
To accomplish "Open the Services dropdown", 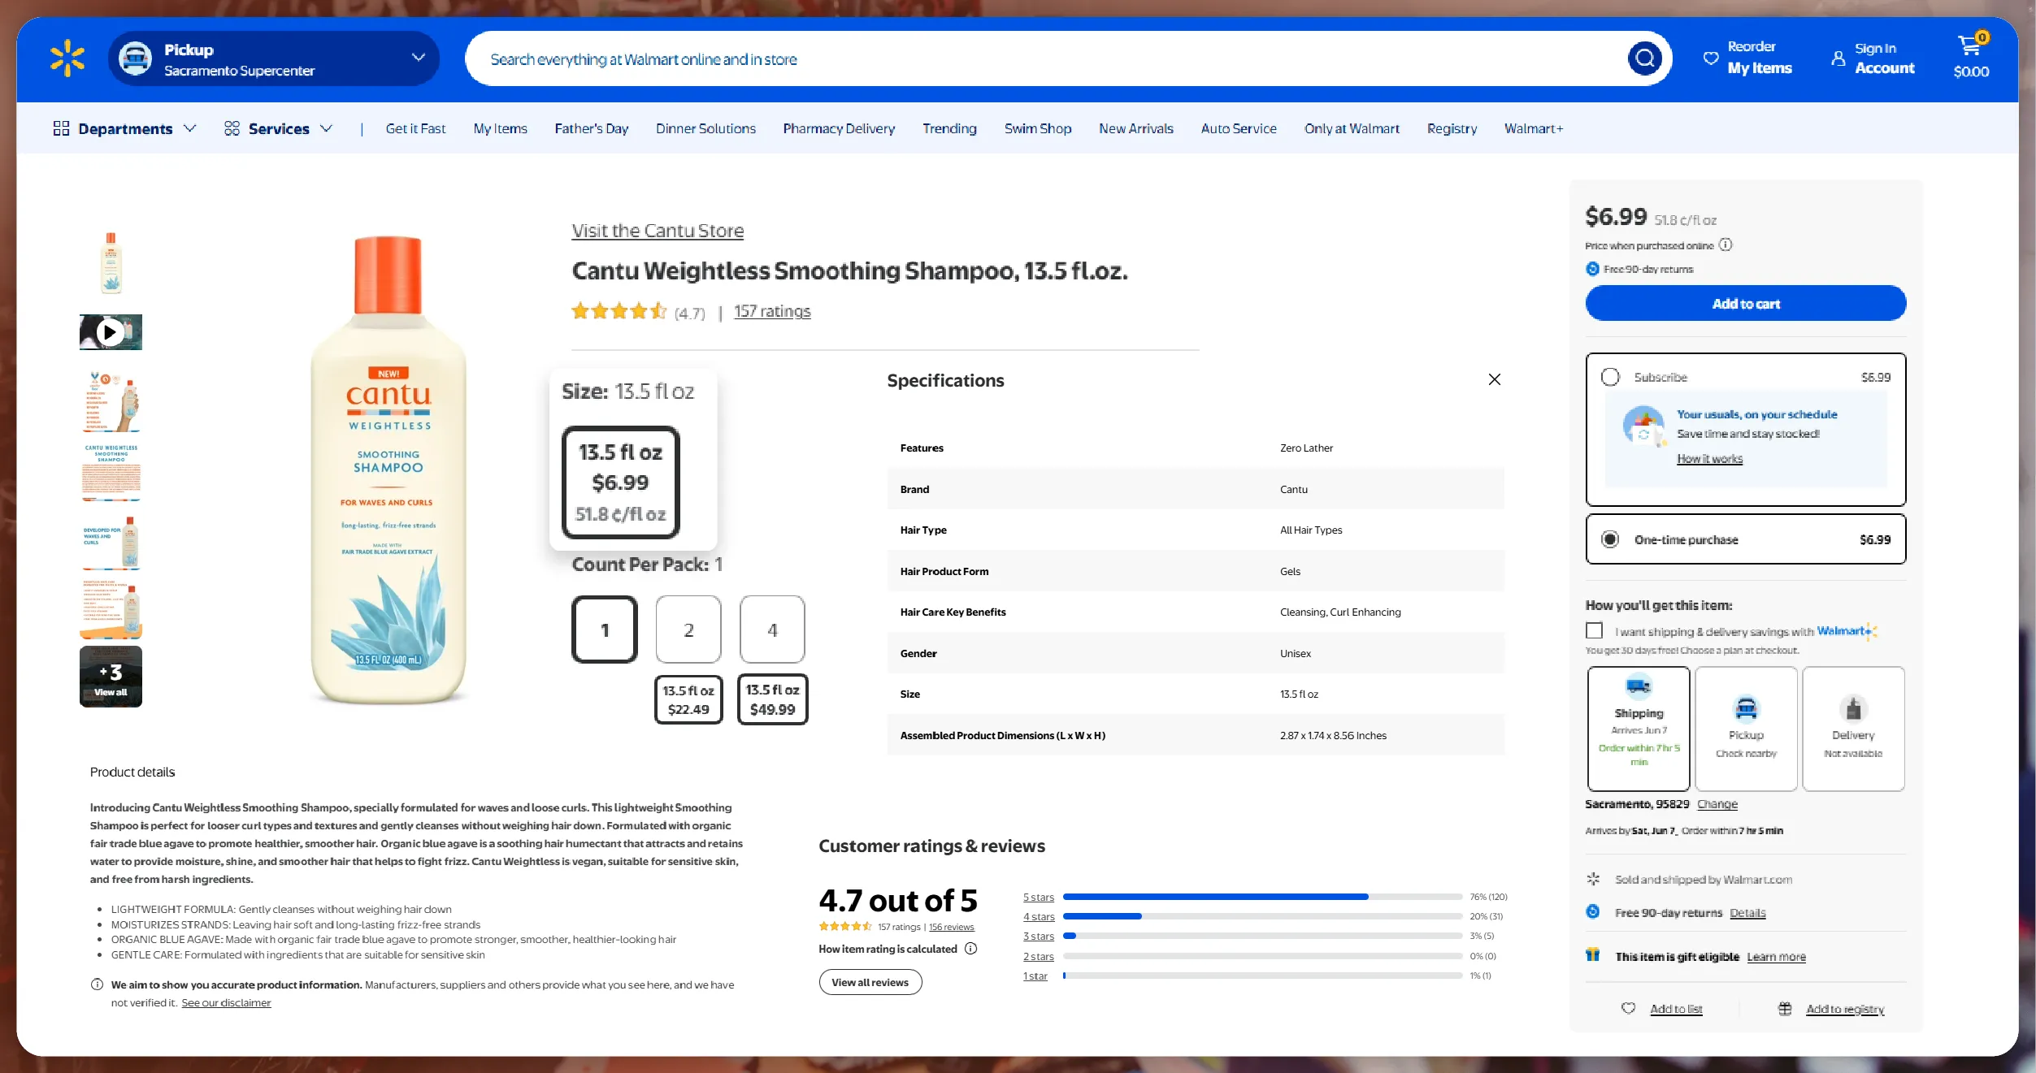I will 279,128.
